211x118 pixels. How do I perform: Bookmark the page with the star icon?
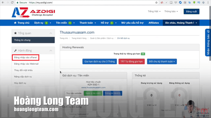click(156, 2)
